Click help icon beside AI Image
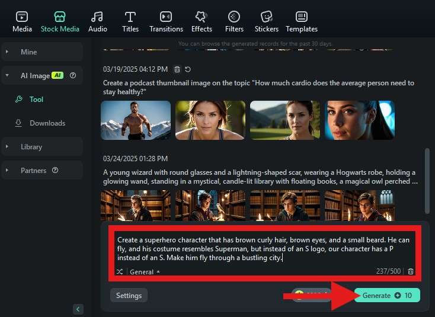The height and width of the screenshot is (317, 435). click(73, 75)
